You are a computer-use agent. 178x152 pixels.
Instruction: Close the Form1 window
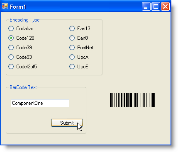click(x=165, y=6)
